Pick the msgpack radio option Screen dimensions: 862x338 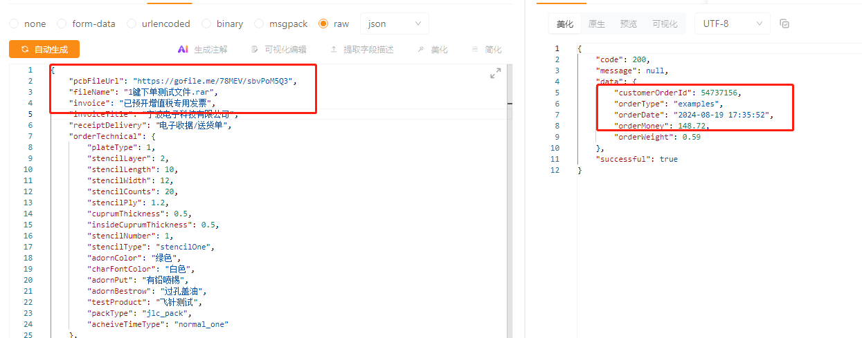[x=259, y=24]
